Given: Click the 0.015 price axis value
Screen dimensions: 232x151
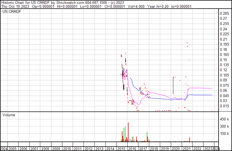Looking at the screenshot, I should pos(224,106).
